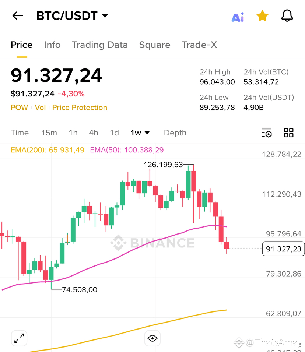Expand chart to fullscreen
Viewport: 305px width, 352px height.
pos(19,338)
